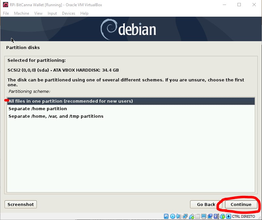This screenshot has width=262, height=220.
Task: Click the shared folders status icon
Action: [x=198, y=216]
